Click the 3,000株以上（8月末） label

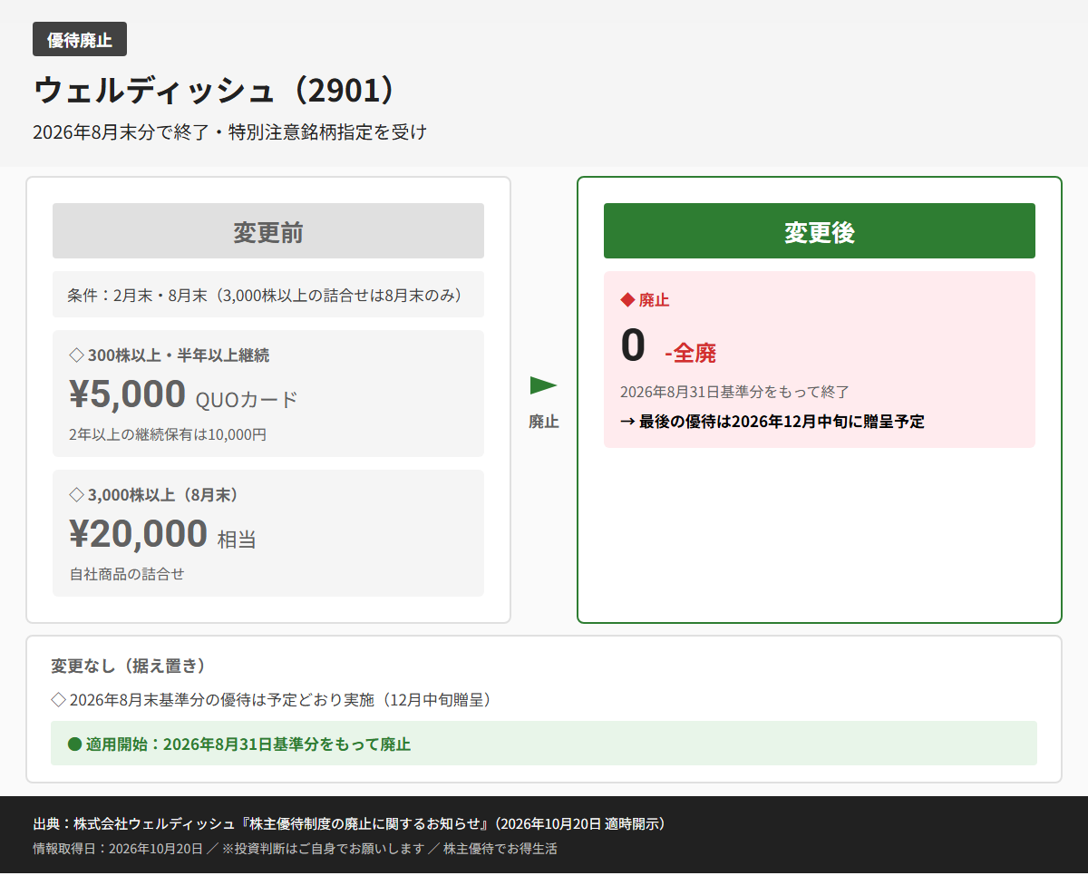pos(163,495)
